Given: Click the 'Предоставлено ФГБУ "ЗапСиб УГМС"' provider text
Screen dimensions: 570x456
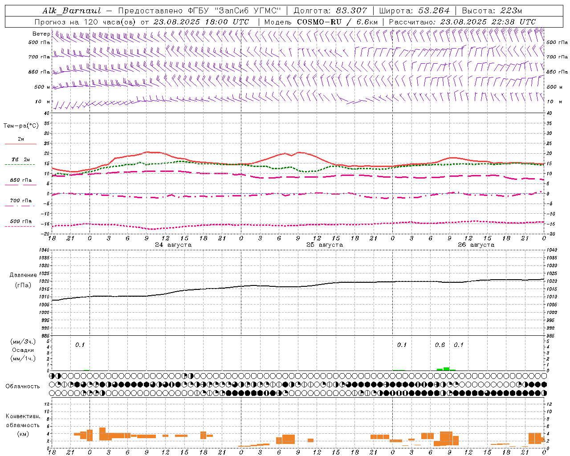Looking at the screenshot, I should point(199,11).
